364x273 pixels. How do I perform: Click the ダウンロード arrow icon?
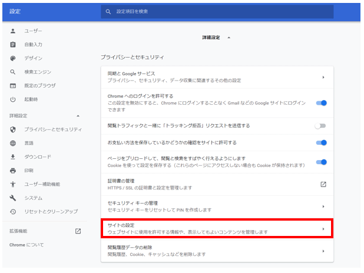(13, 157)
